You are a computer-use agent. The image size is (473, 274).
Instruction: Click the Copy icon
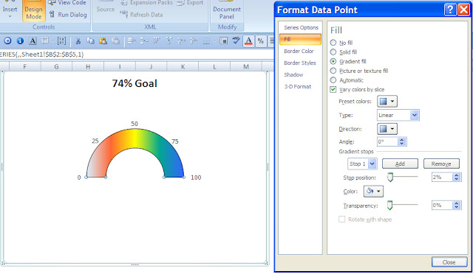click(x=90, y=41)
